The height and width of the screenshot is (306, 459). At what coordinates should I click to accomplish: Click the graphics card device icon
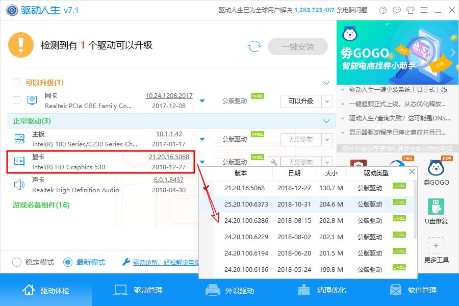19,161
